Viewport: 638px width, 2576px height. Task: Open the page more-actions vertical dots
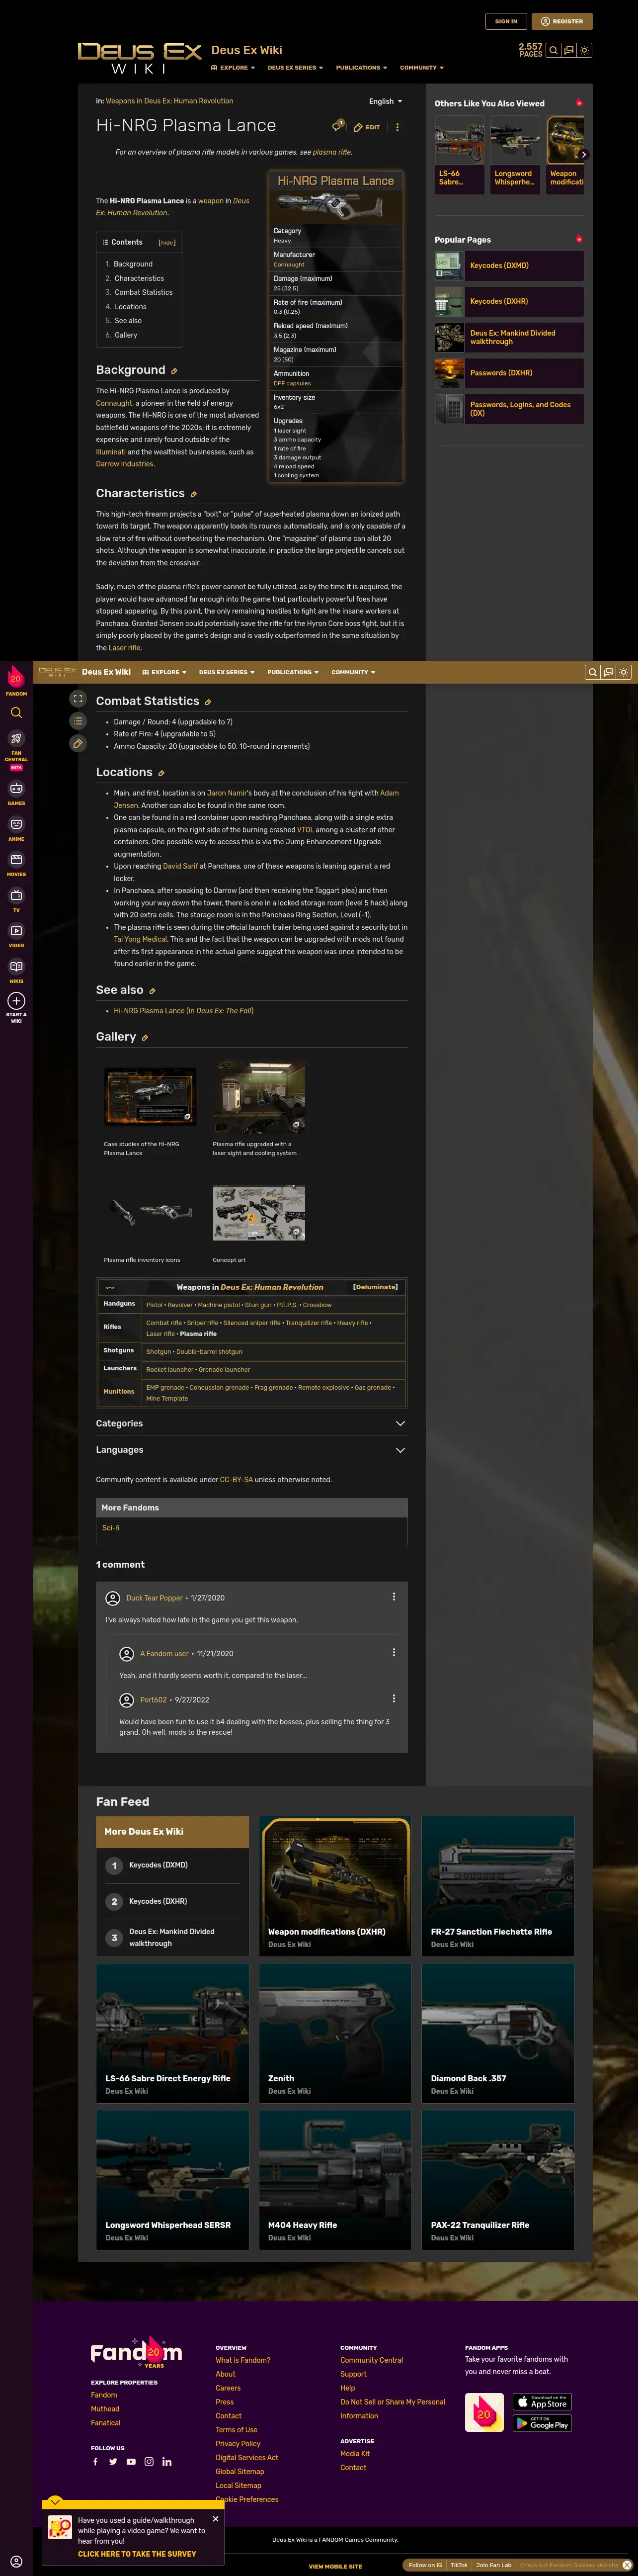(397, 127)
